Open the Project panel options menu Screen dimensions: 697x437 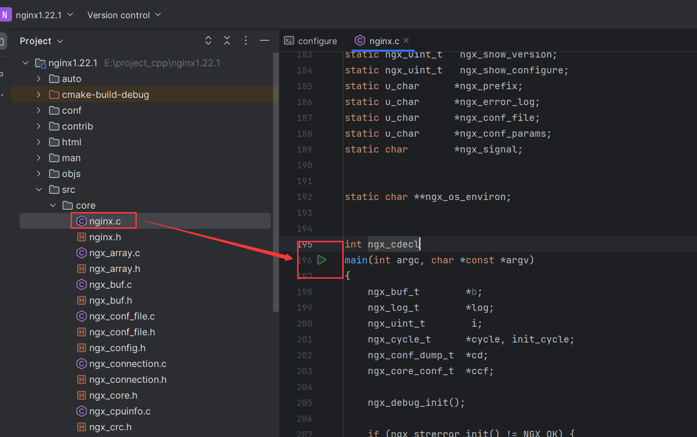pos(246,41)
